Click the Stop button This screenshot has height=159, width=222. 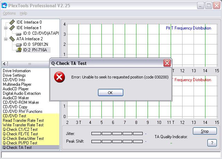point(205,131)
